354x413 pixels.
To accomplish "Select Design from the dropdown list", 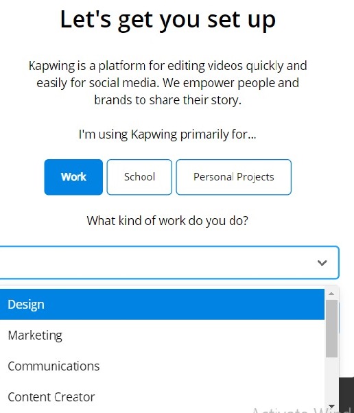I will click(x=162, y=305).
